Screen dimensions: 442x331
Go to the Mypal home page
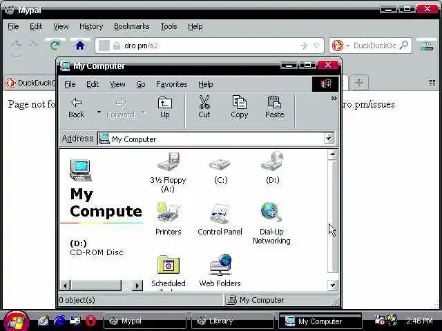coord(80,46)
